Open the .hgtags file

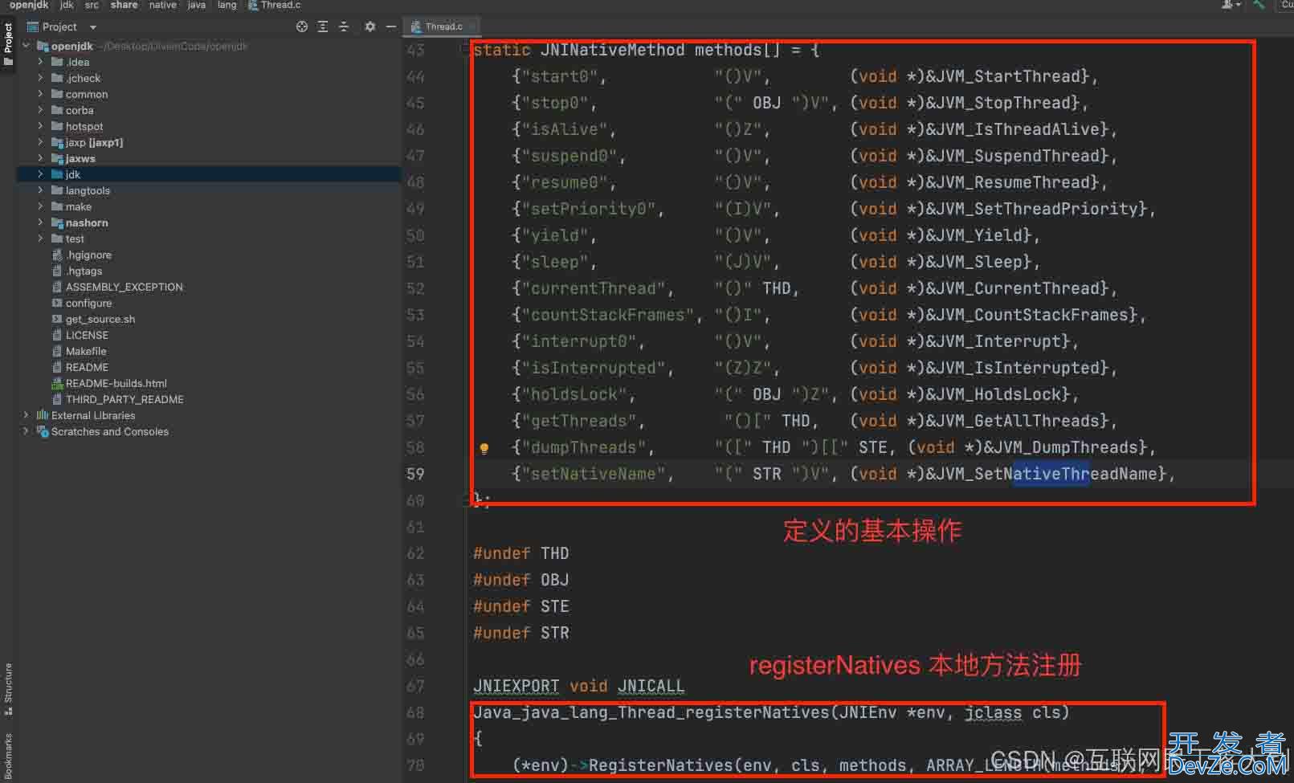tap(84, 271)
